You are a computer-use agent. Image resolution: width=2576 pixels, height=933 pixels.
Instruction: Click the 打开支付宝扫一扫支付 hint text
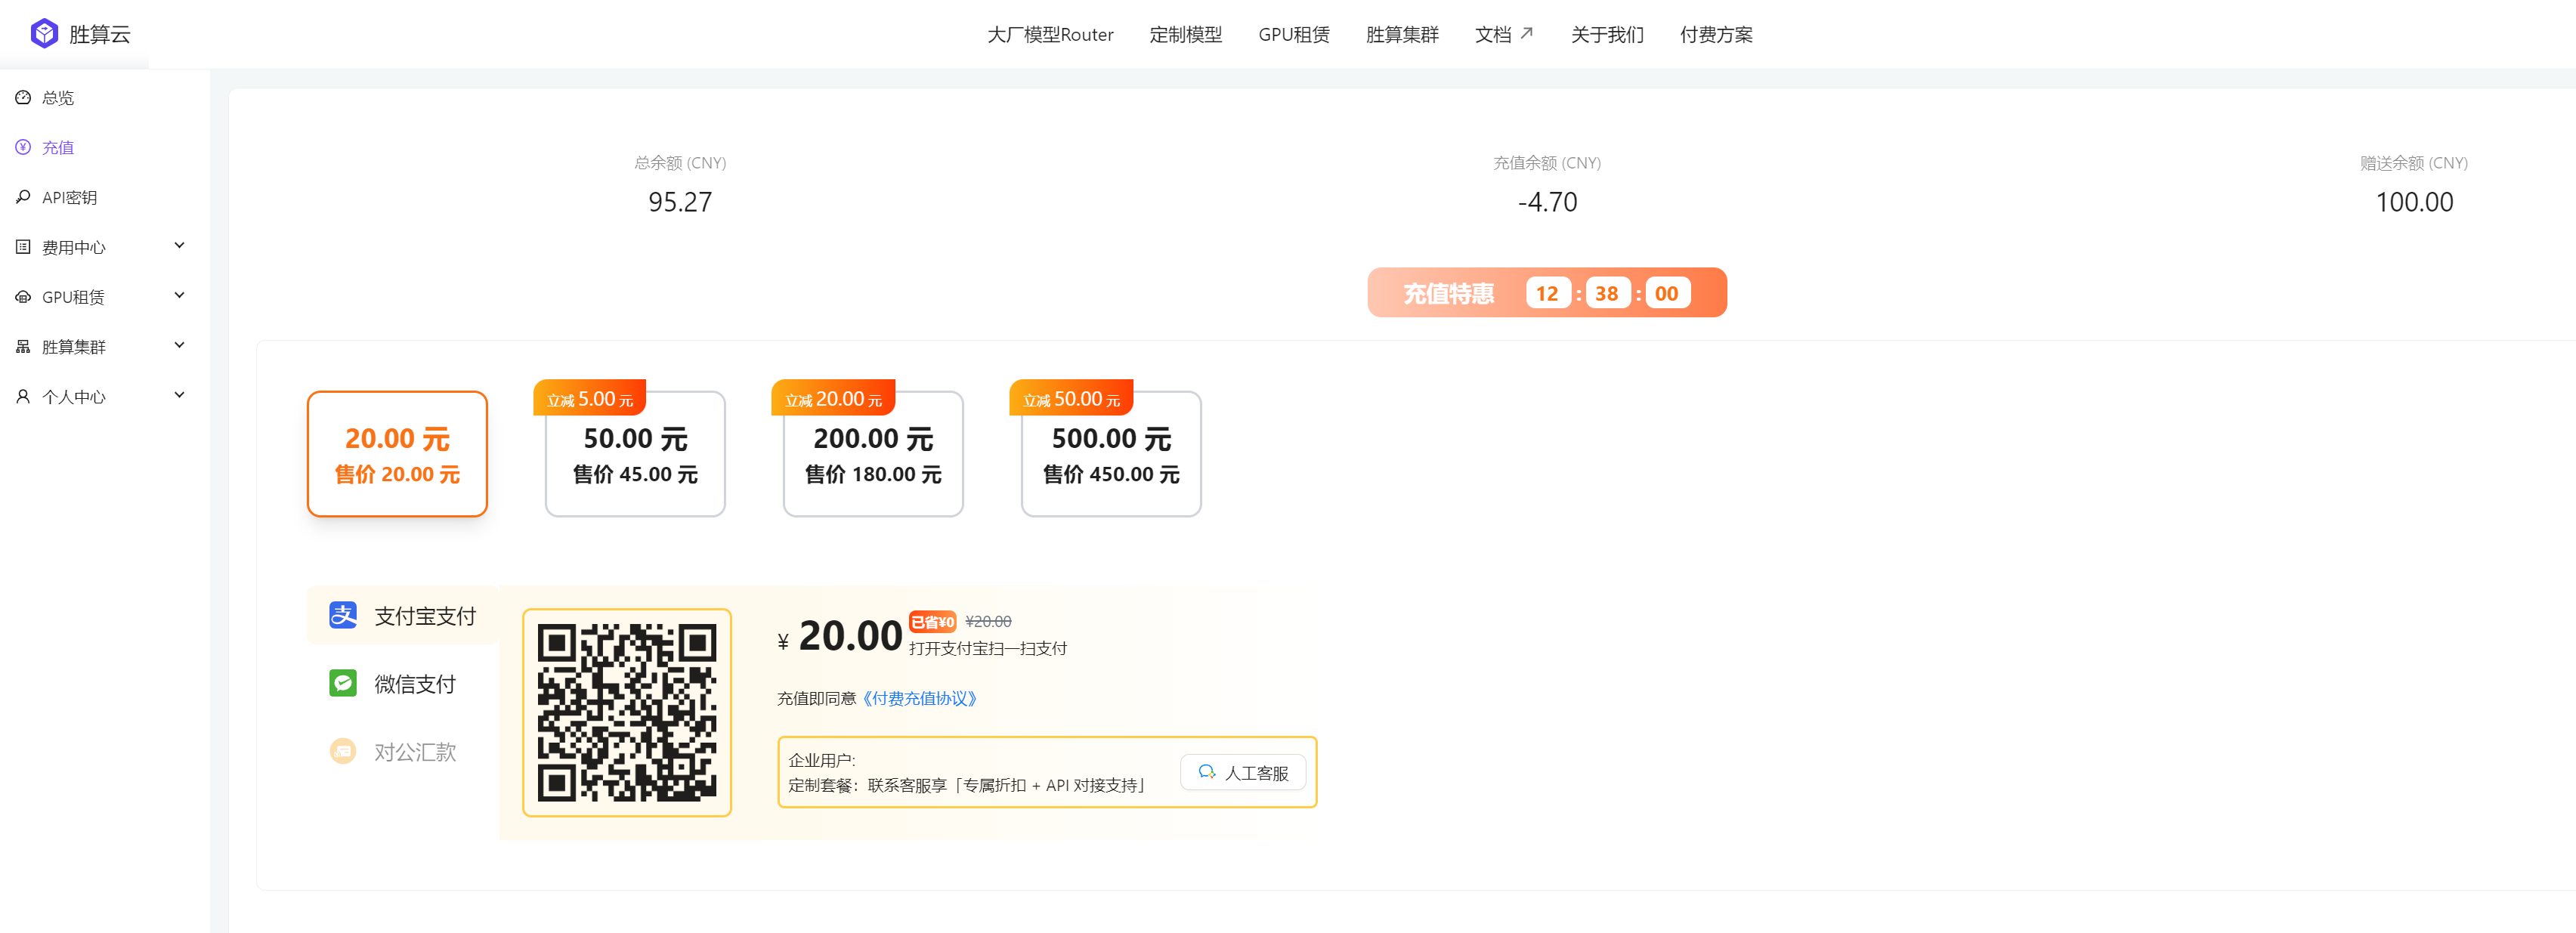coord(988,648)
